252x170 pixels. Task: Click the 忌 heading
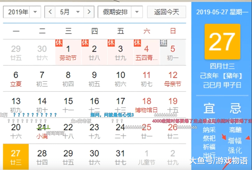235,108
